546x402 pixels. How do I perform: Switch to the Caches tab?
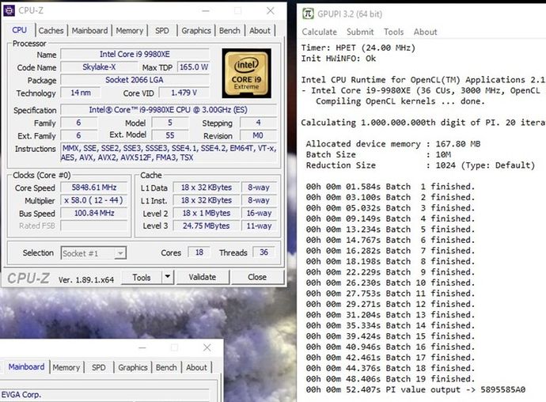tap(51, 31)
